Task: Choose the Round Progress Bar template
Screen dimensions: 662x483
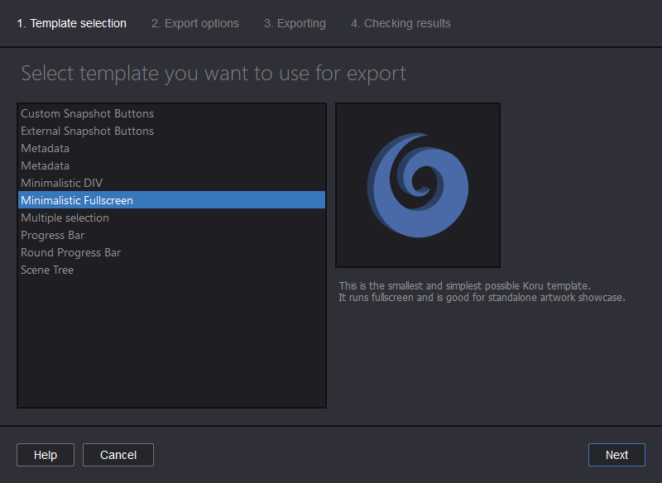Action: (70, 252)
